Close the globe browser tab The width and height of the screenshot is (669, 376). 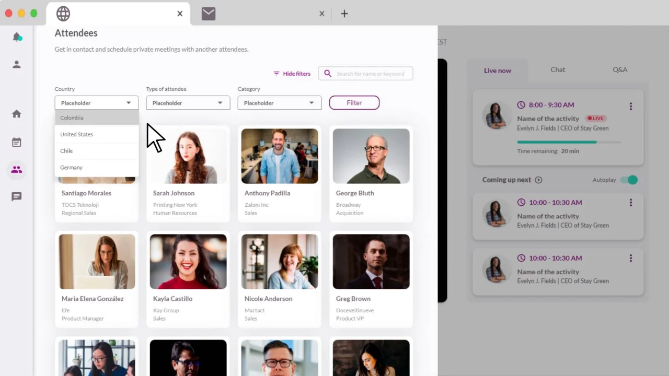(180, 14)
